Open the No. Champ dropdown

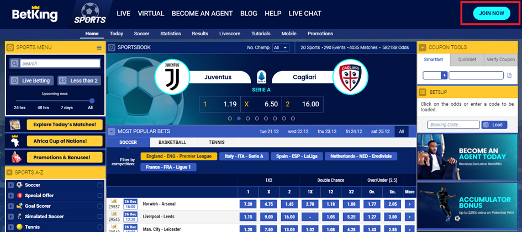tap(281, 48)
